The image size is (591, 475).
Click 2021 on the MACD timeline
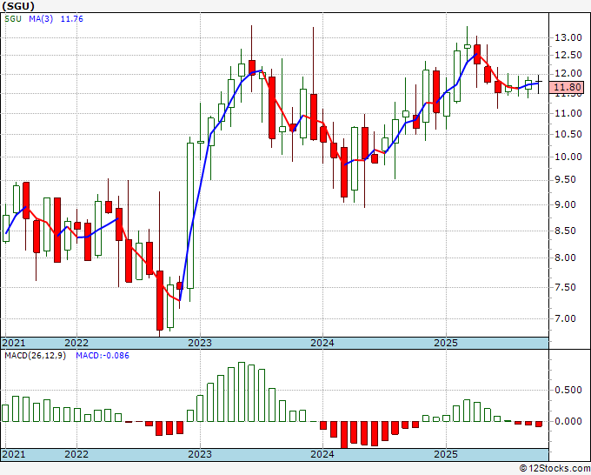click(14, 454)
